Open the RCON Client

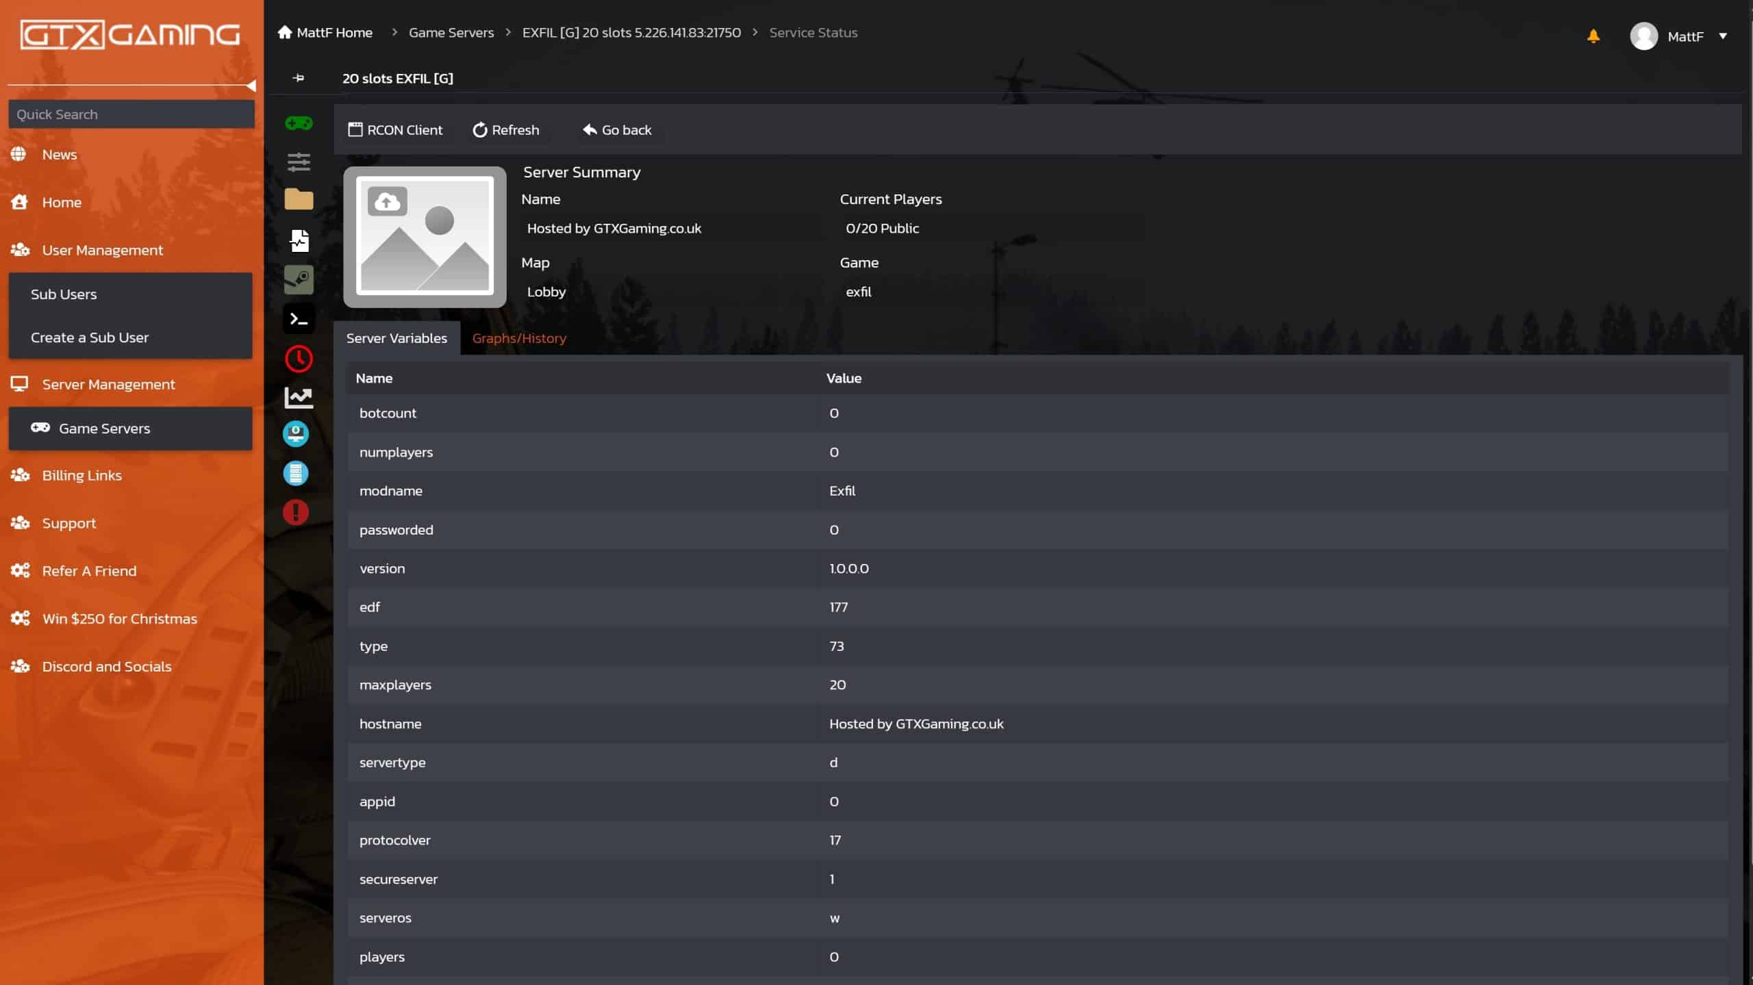click(396, 130)
